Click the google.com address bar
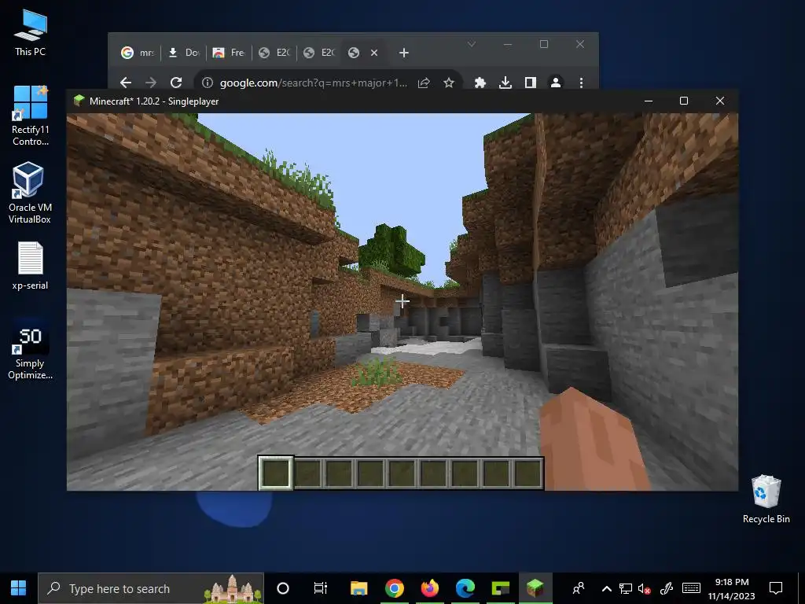This screenshot has height=604, width=805. click(313, 83)
